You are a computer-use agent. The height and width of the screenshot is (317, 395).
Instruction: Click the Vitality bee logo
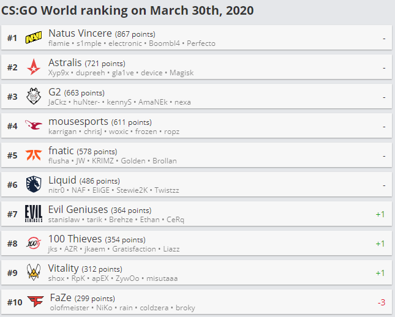tap(33, 273)
